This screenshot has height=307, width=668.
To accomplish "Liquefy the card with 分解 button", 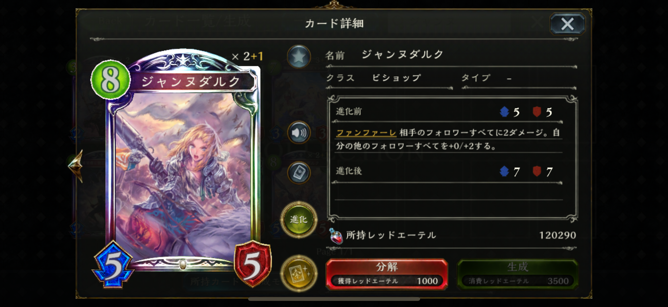I will coord(387,274).
